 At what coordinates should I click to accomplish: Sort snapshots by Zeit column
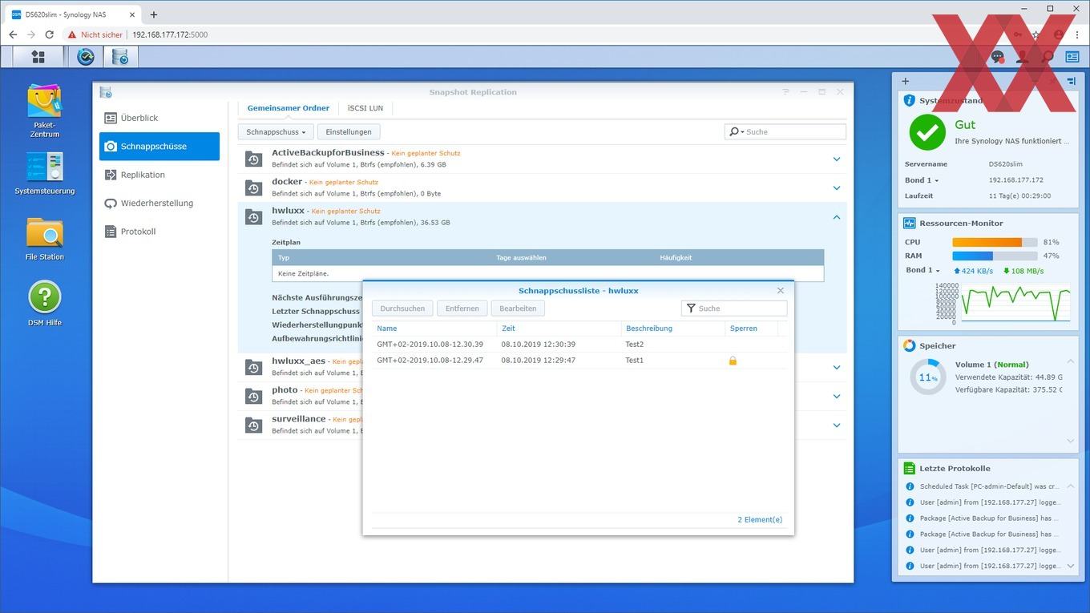[x=559, y=329]
